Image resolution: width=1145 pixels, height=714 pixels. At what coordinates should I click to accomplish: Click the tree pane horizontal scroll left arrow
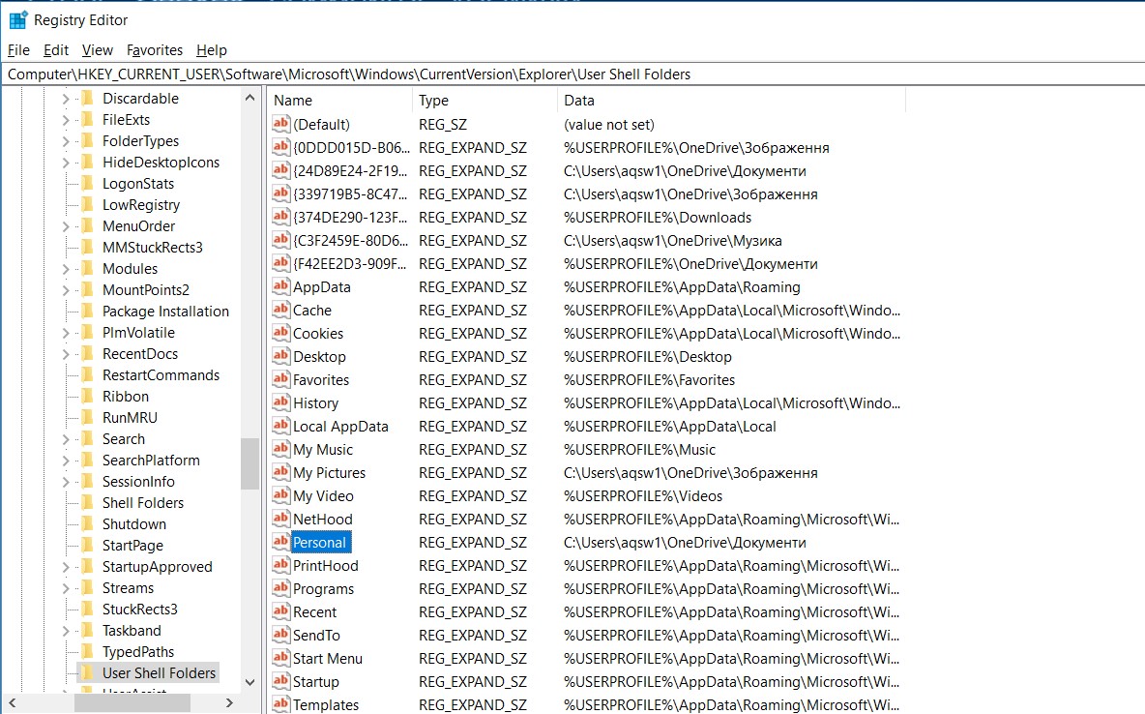tap(13, 702)
